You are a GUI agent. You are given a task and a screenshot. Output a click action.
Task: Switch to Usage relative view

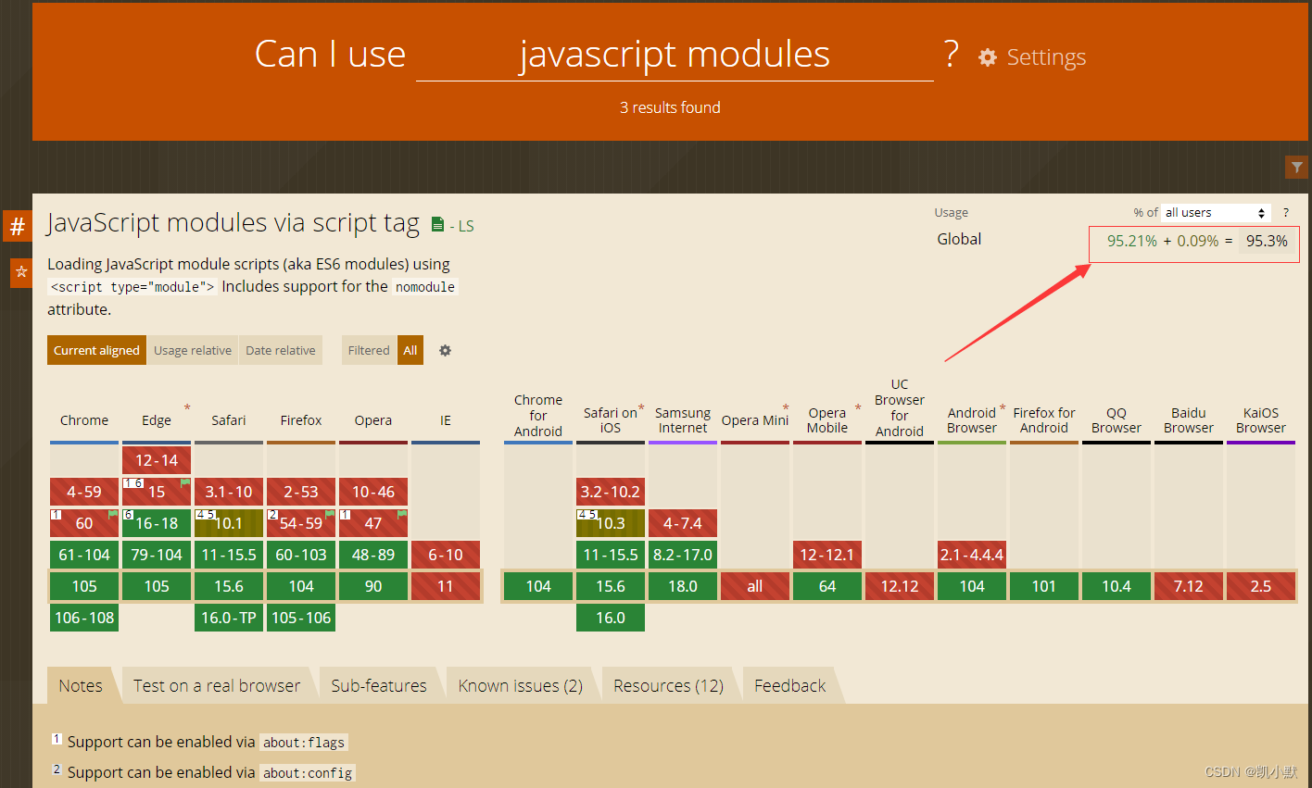193,350
